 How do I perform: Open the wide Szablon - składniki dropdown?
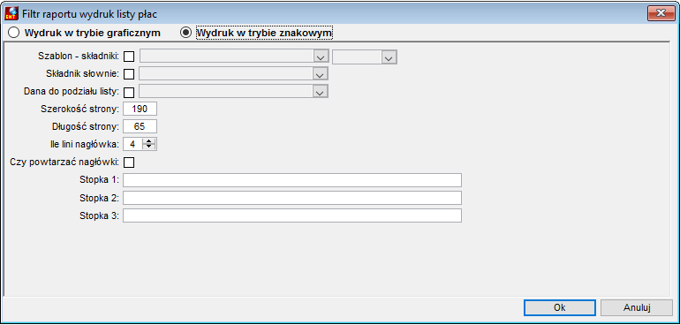pyautogui.click(x=233, y=57)
